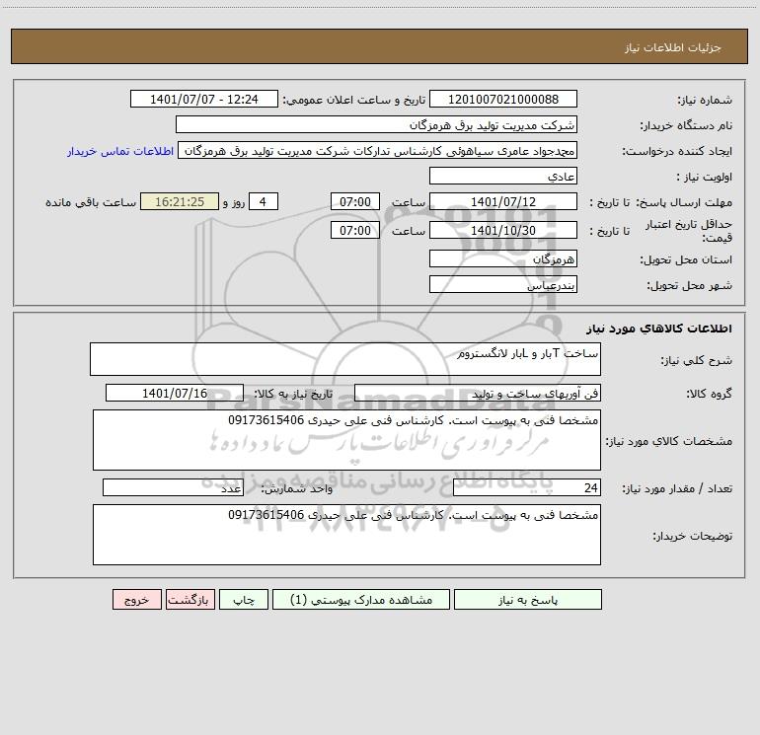Click the remaining days field showing 4
The height and width of the screenshot is (735, 760).
[x=264, y=201]
